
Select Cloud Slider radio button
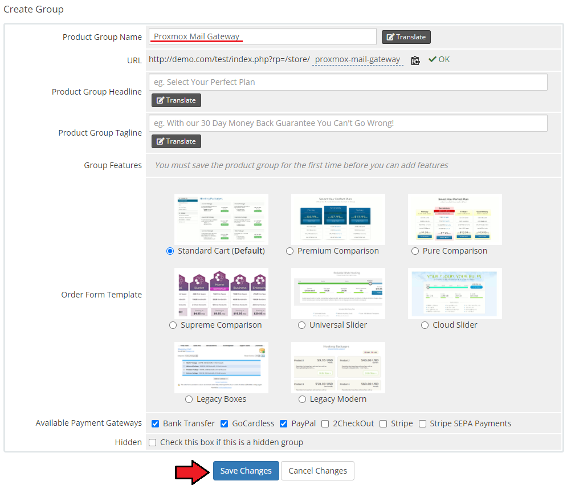425,325
